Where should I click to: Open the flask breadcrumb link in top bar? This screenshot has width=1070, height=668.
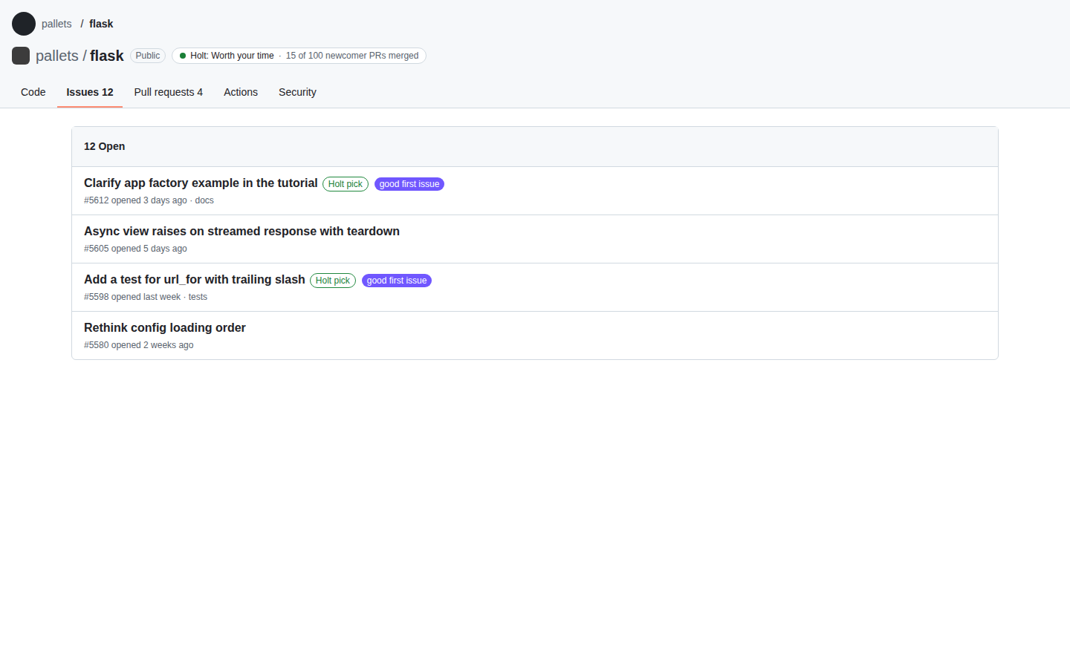101,24
